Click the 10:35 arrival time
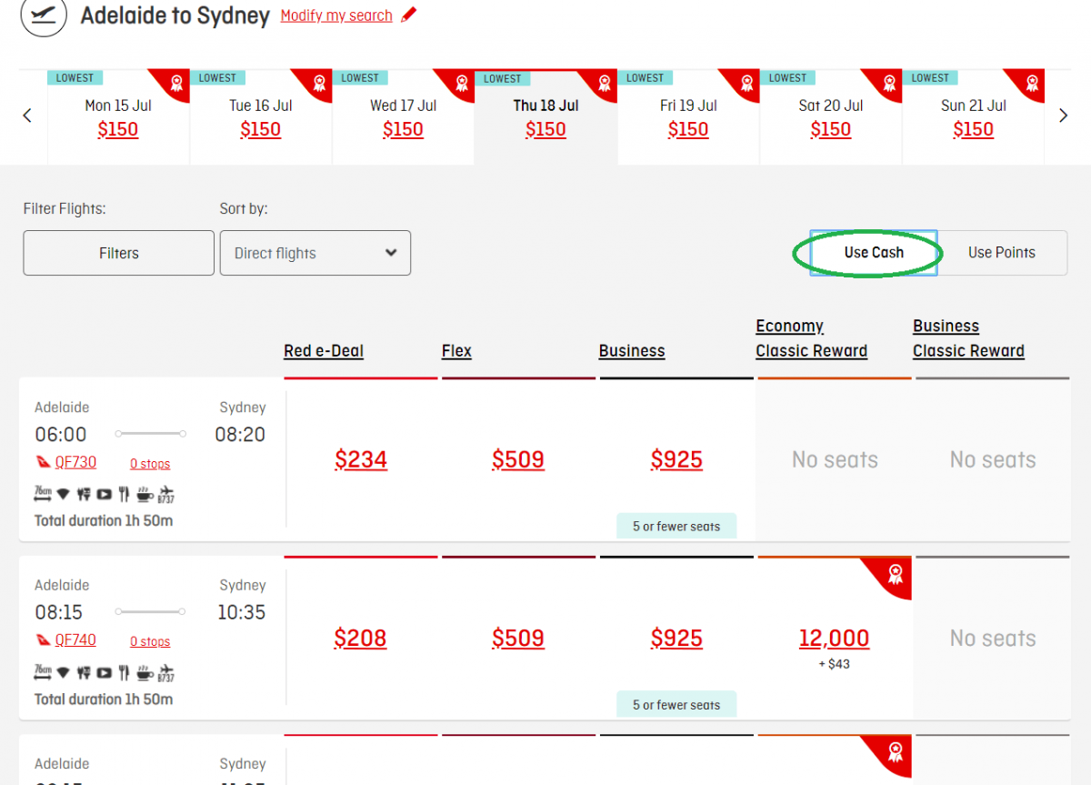This screenshot has height=785, width=1091. coord(241,613)
